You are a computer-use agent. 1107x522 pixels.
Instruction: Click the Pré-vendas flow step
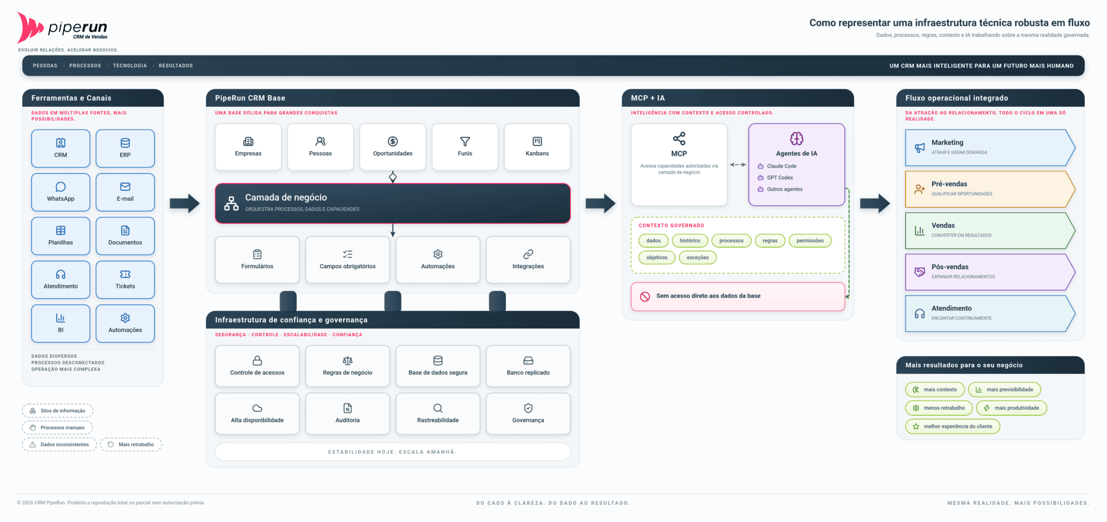pyautogui.click(x=990, y=189)
